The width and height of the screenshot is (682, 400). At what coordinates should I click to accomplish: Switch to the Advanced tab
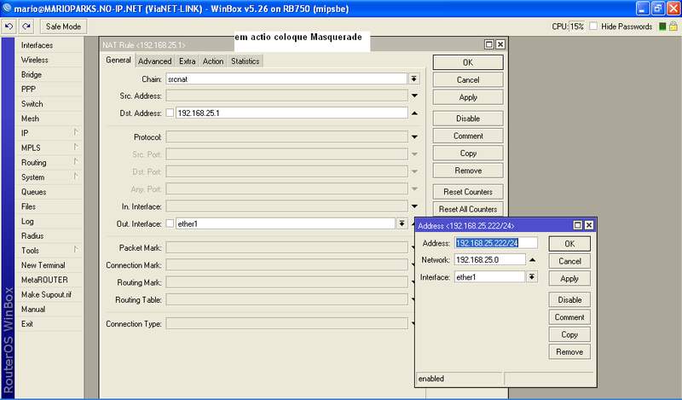point(155,61)
